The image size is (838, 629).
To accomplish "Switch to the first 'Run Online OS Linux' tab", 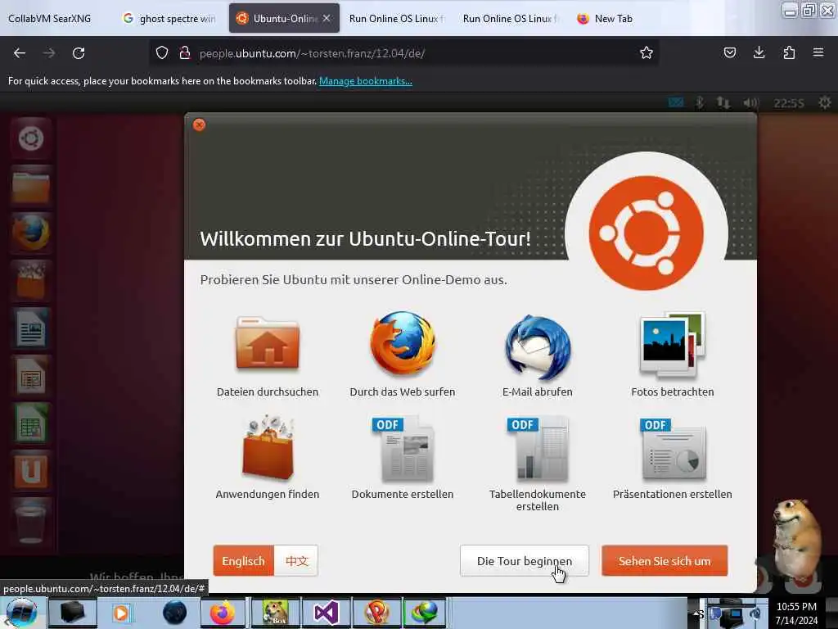I will (x=397, y=19).
